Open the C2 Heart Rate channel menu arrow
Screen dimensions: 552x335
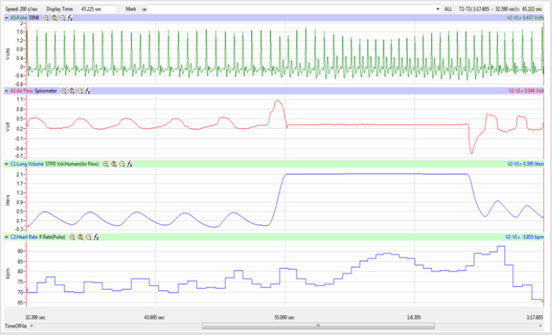point(6,237)
